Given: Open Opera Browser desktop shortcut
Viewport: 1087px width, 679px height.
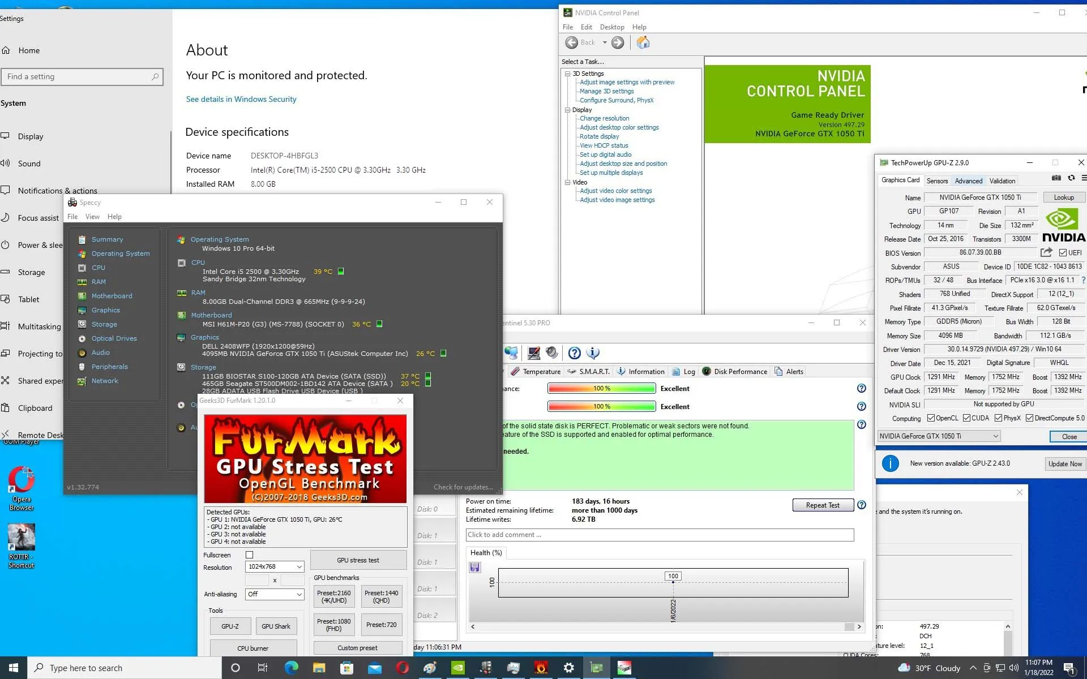Looking at the screenshot, I should pyautogui.click(x=22, y=488).
